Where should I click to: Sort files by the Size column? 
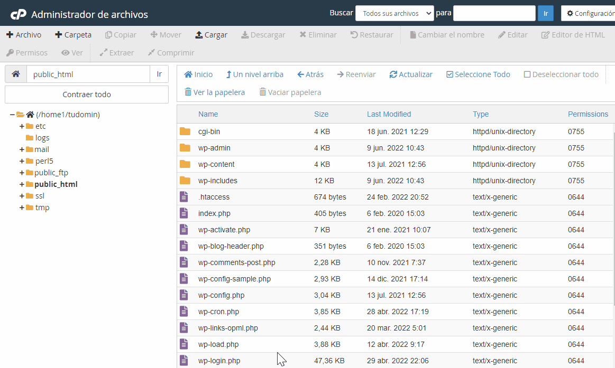(321, 115)
